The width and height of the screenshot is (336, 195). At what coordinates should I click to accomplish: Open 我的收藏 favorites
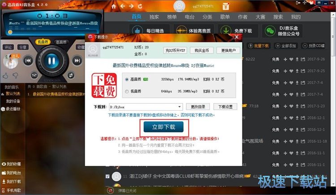(12, 164)
